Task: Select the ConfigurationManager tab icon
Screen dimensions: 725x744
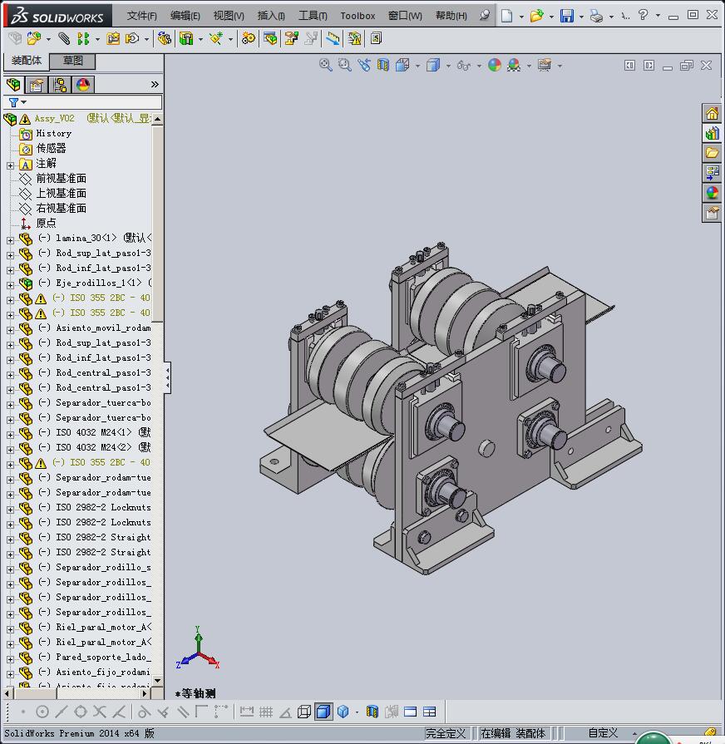Action: click(x=60, y=85)
